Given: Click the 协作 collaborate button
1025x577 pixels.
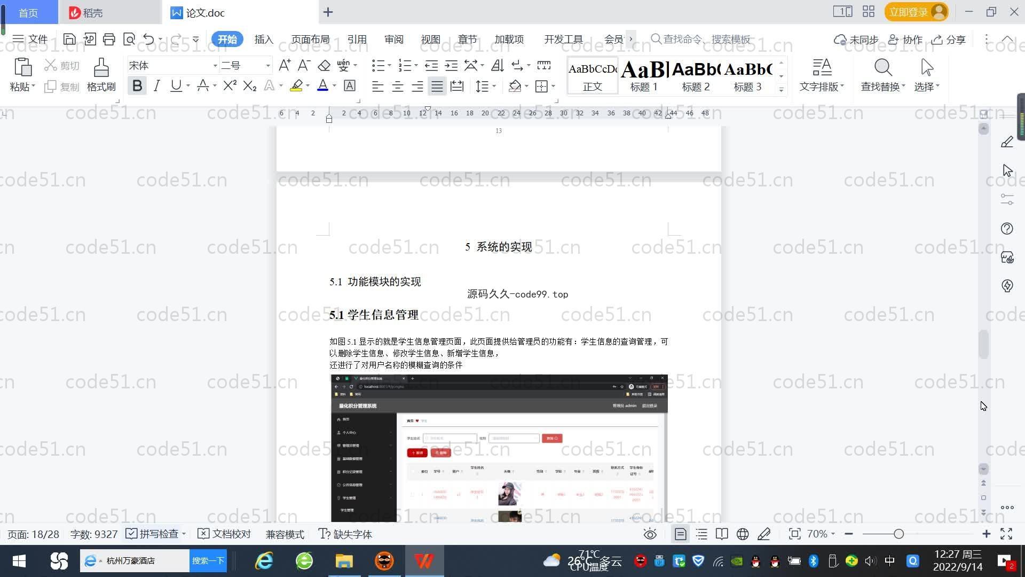Looking at the screenshot, I should pyautogui.click(x=905, y=39).
